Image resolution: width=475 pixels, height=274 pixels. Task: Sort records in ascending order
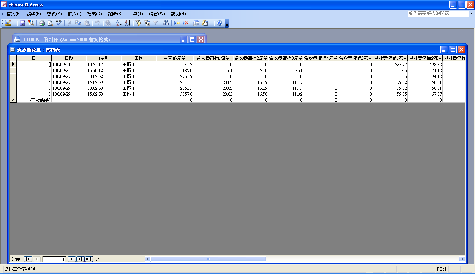119,23
